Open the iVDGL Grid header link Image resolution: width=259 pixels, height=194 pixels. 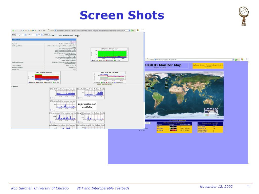16,40
